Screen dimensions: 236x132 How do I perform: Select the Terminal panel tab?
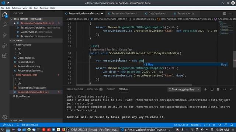coord(124,89)
